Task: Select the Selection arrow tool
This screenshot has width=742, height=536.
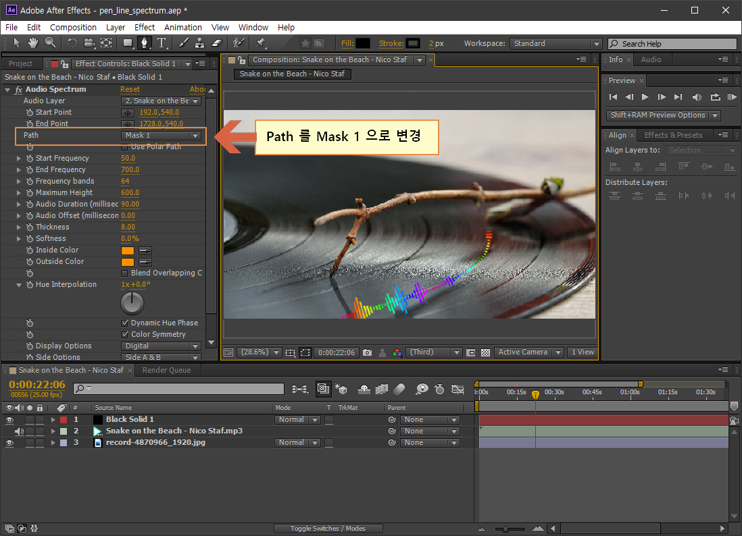Action: pyautogui.click(x=17, y=43)
